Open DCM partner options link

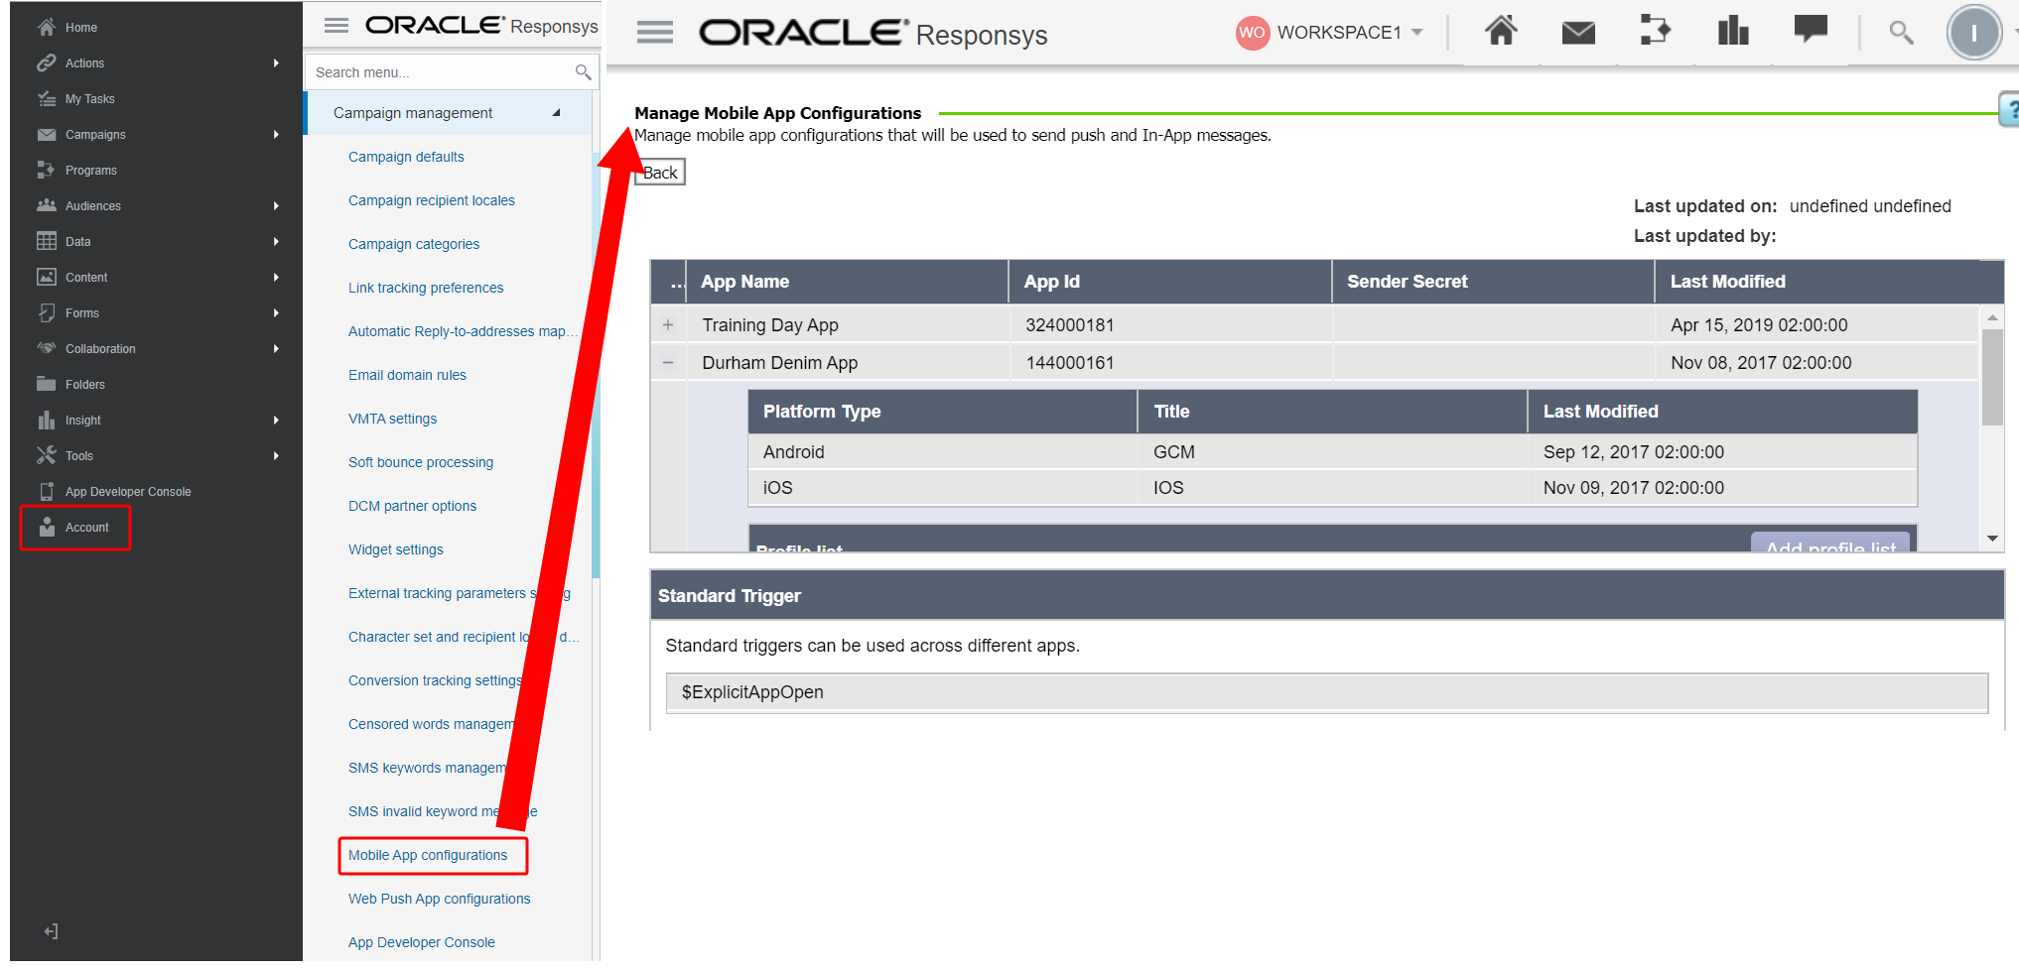412,506
